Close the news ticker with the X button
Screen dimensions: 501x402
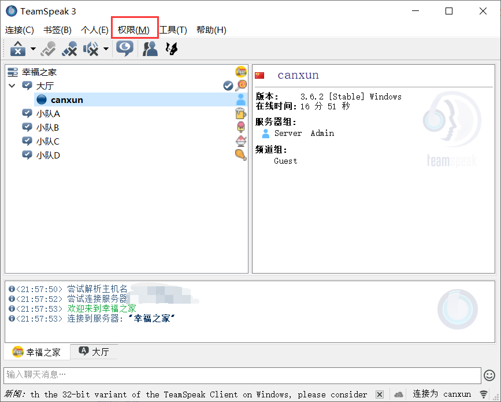click(x=380, y=394)
